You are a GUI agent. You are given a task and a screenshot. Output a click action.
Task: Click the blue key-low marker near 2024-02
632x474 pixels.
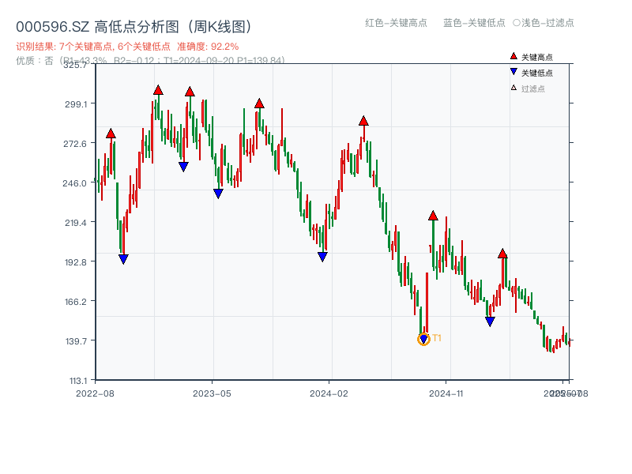click(322, 256)
